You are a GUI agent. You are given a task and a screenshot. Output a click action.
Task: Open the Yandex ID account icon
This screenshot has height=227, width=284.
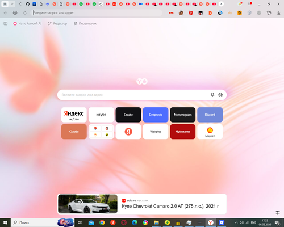point(15,13)
